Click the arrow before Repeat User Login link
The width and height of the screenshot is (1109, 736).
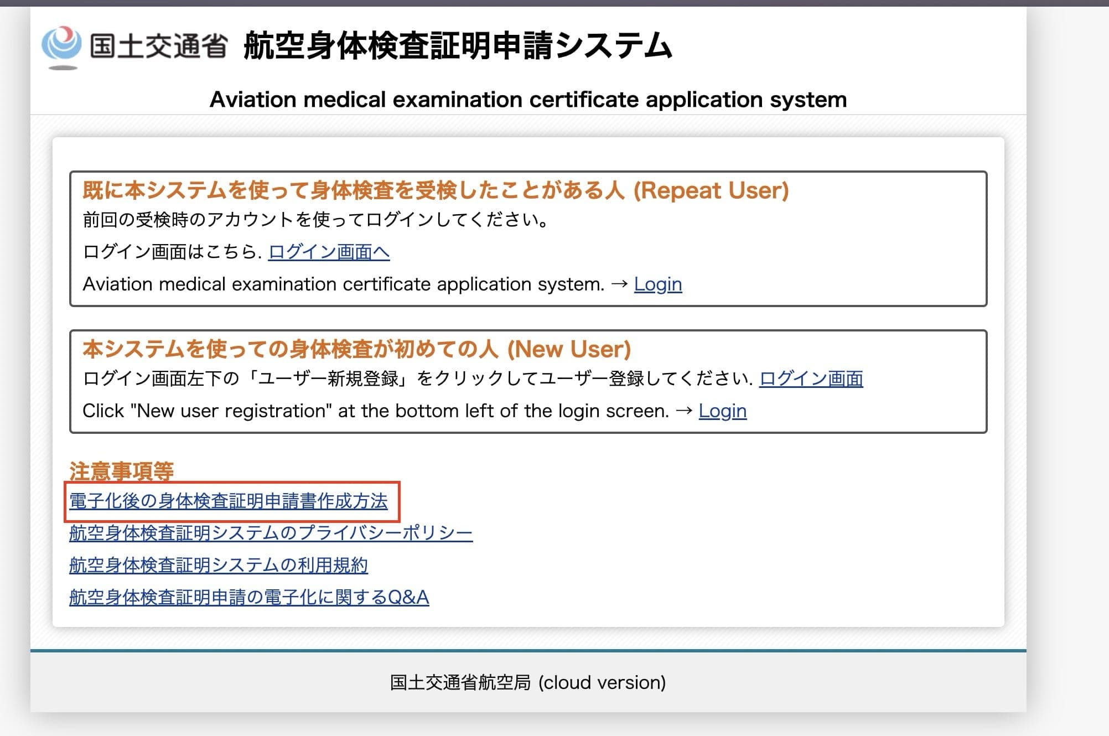619,284
